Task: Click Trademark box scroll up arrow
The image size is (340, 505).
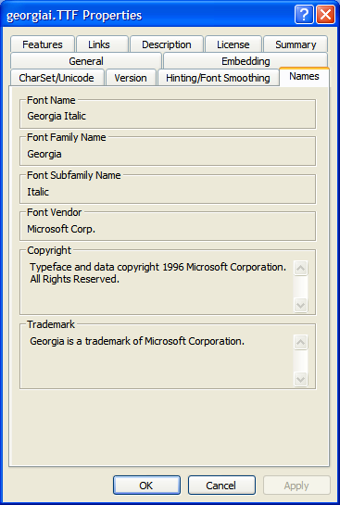Action: point(301,342)
